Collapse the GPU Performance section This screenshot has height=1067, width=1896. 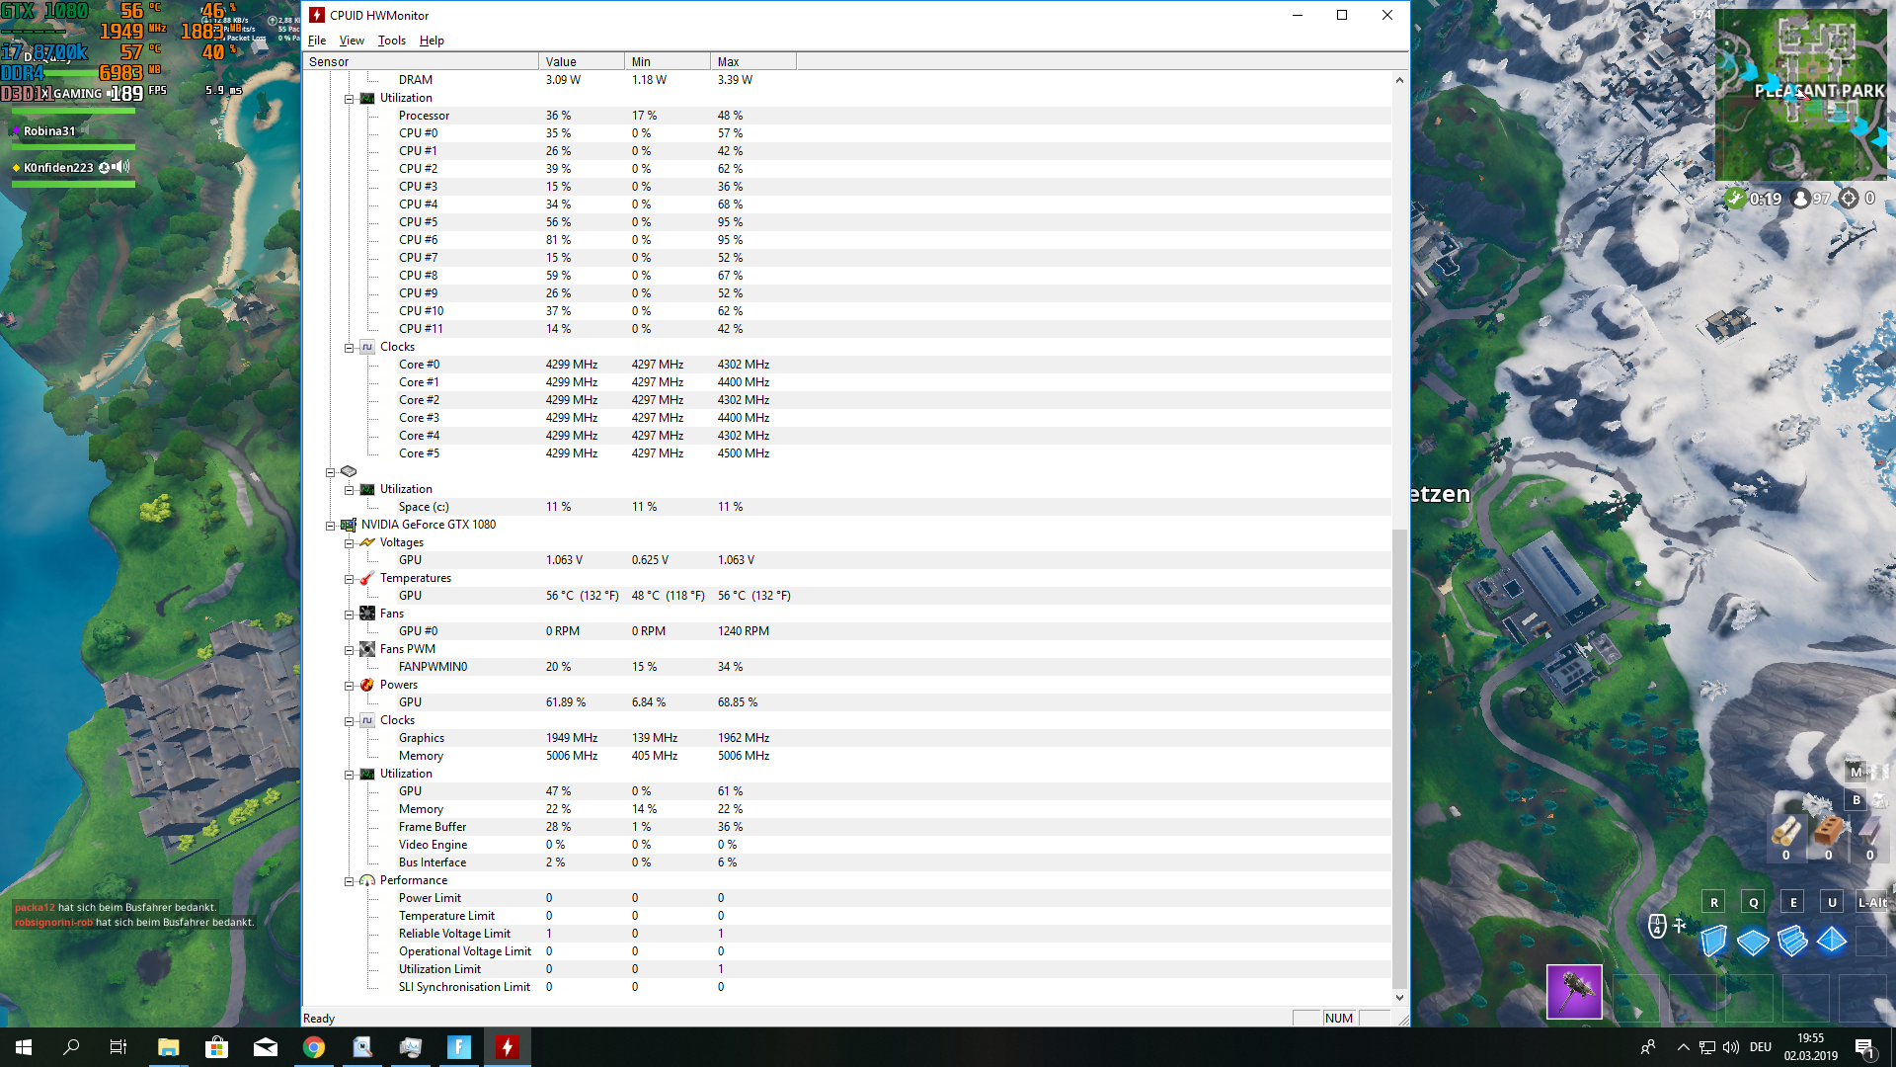click(x=349, y=881)
